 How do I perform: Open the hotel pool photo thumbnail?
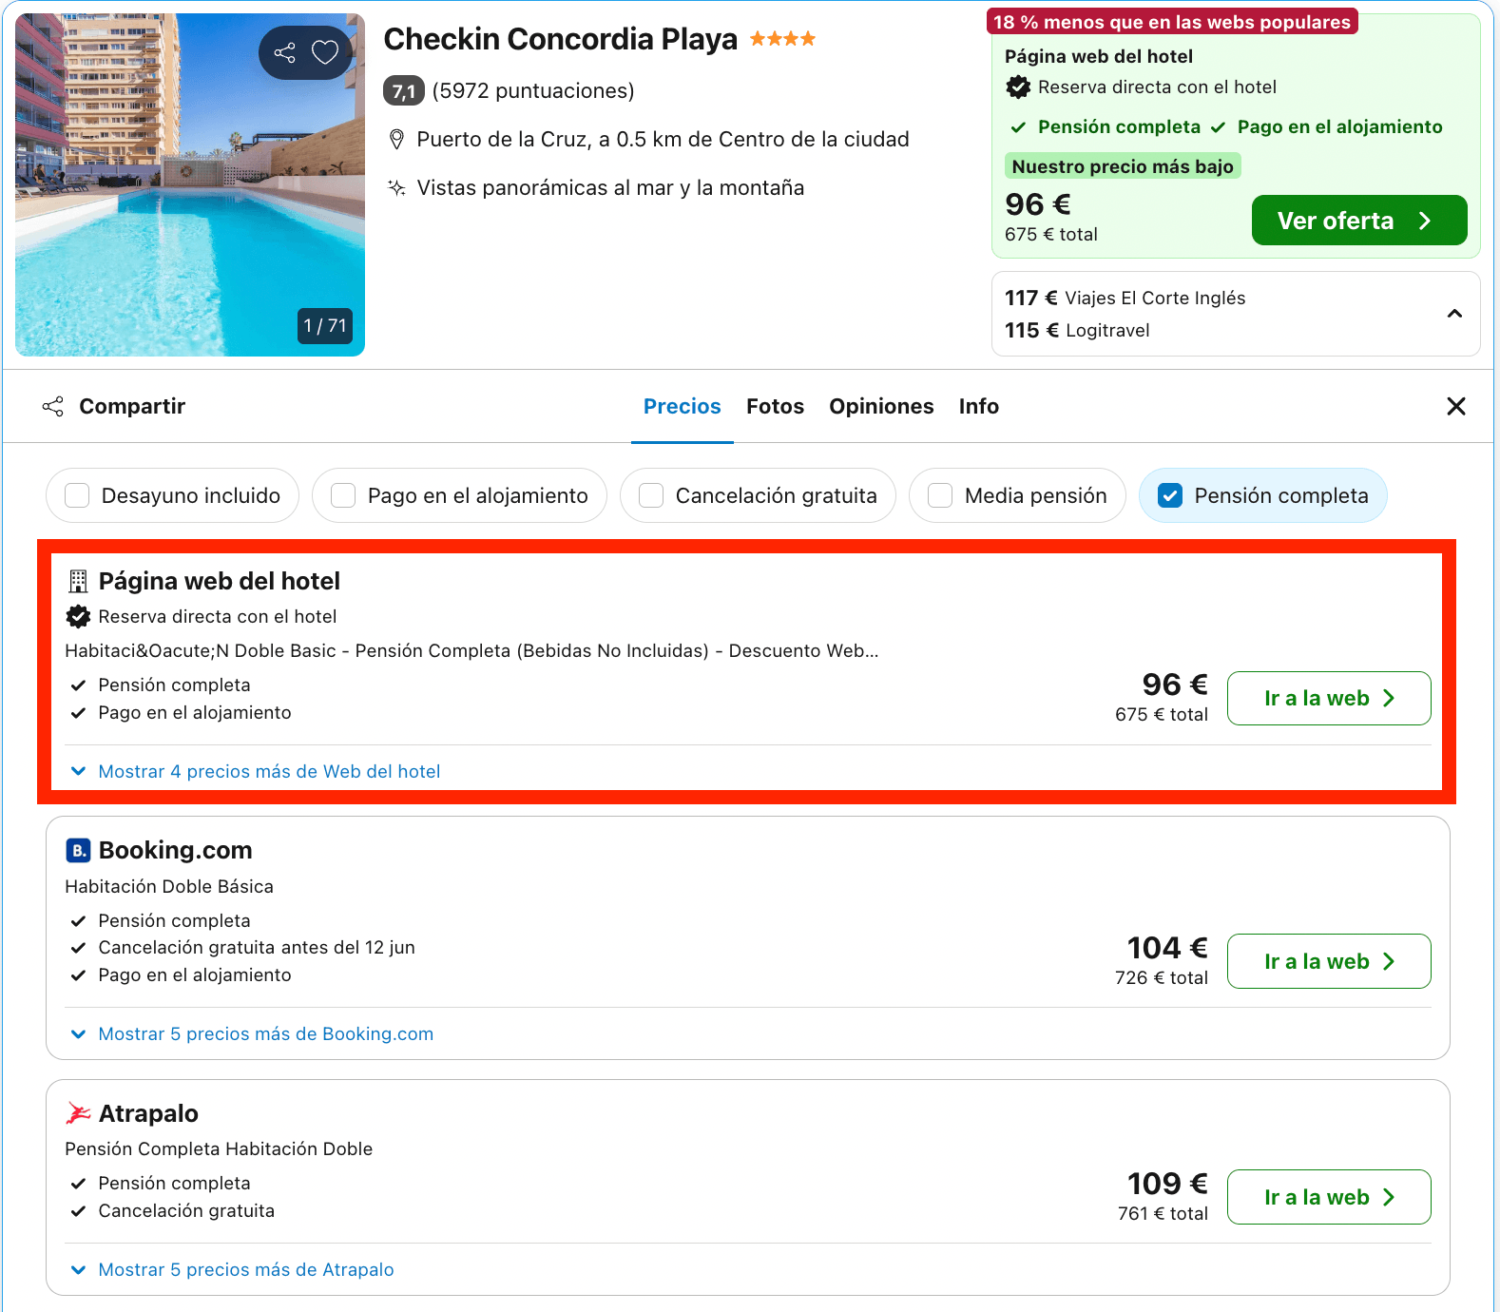pyautogui.click(x=190, y=185)
